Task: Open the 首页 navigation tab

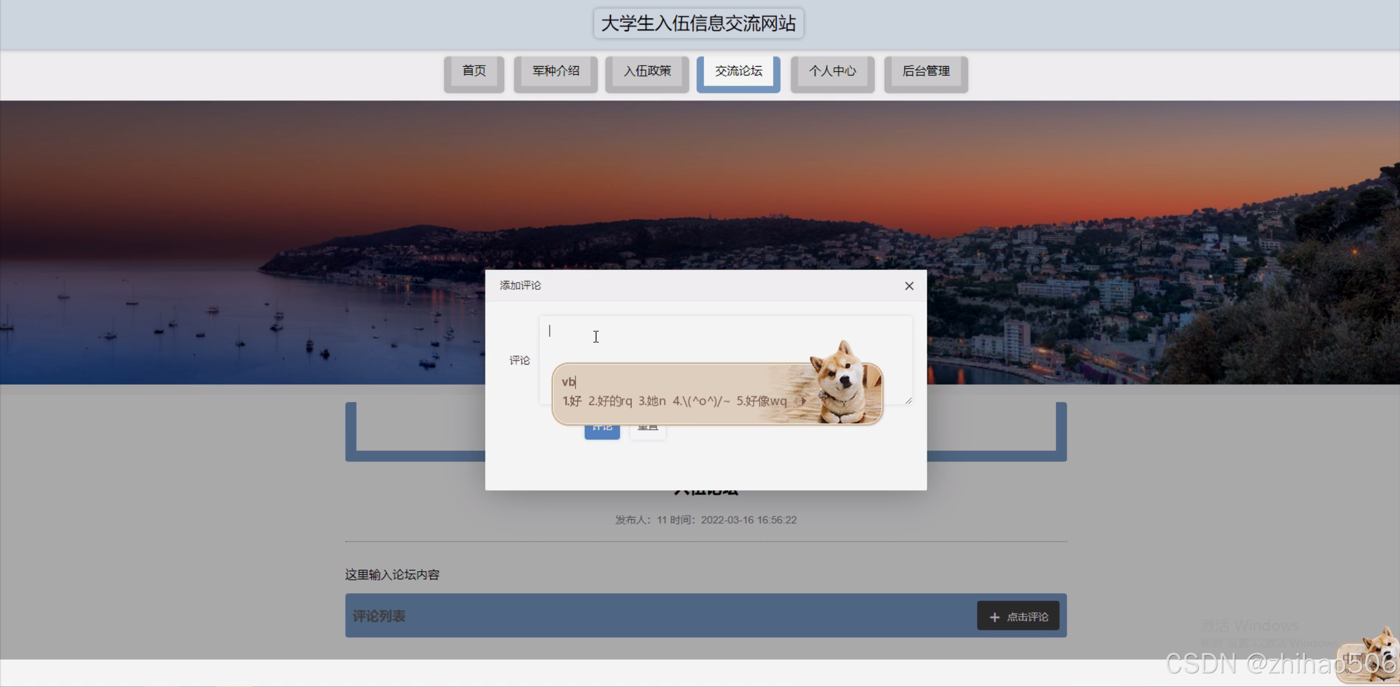Action: coord(474,71)
